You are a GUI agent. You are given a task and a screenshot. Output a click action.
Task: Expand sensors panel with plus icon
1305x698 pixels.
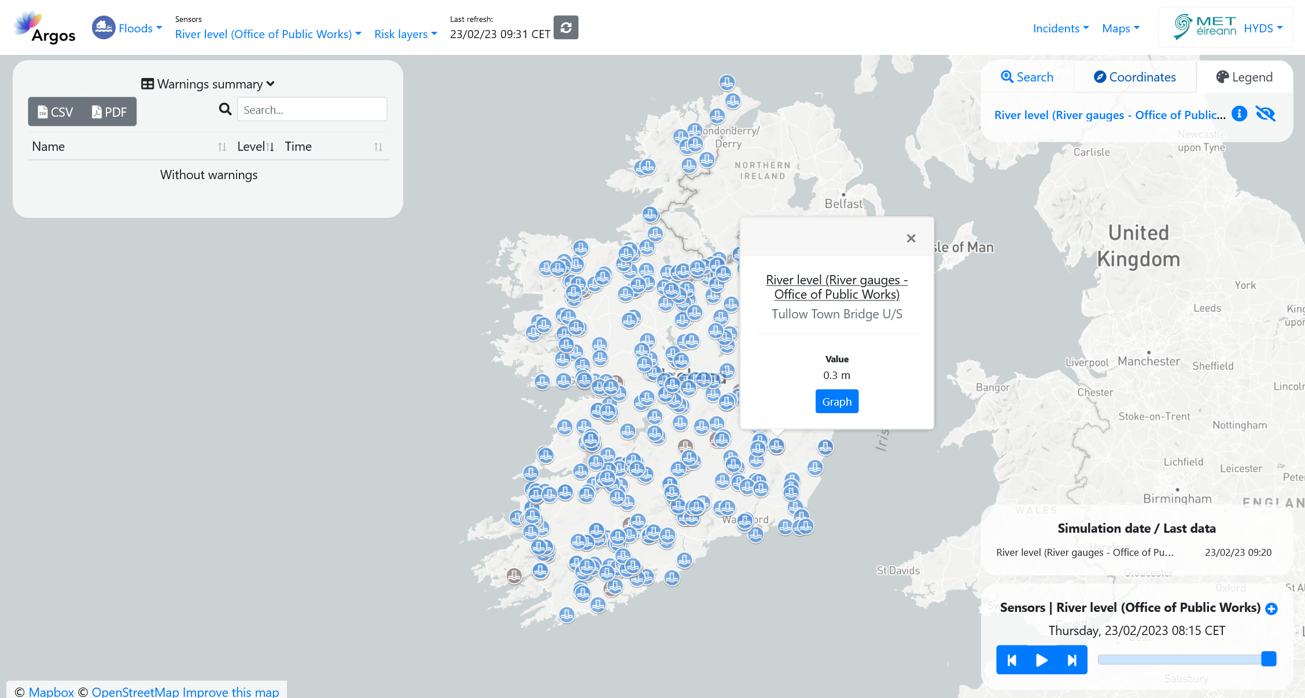(1271, 608)
